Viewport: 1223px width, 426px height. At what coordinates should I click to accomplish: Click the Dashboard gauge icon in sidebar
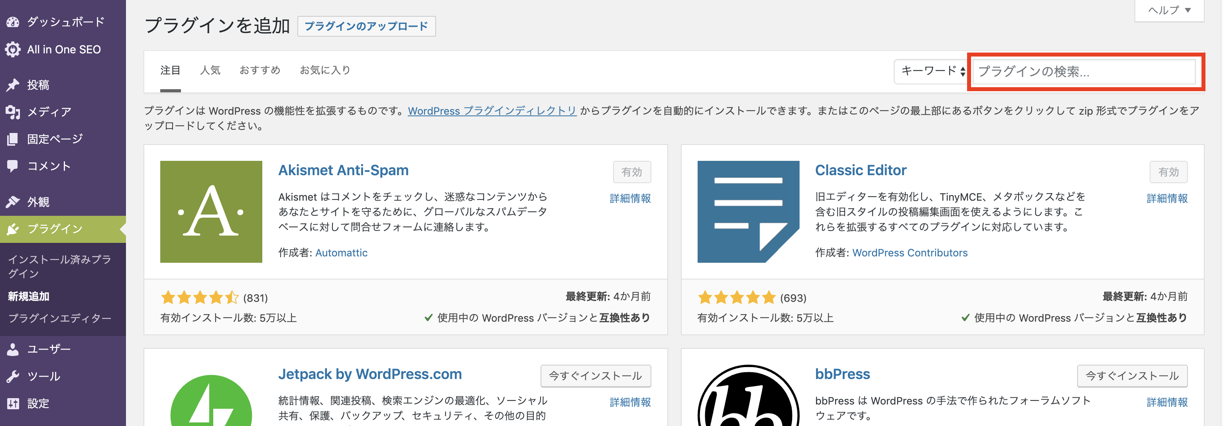click(x=13, y=22)
